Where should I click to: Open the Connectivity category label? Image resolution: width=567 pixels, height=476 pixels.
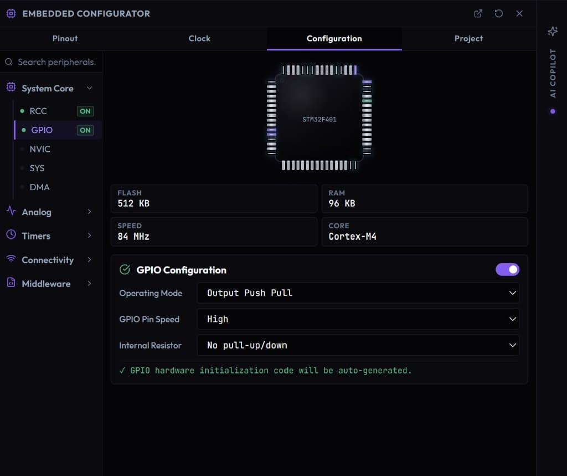tap(48, 260)
